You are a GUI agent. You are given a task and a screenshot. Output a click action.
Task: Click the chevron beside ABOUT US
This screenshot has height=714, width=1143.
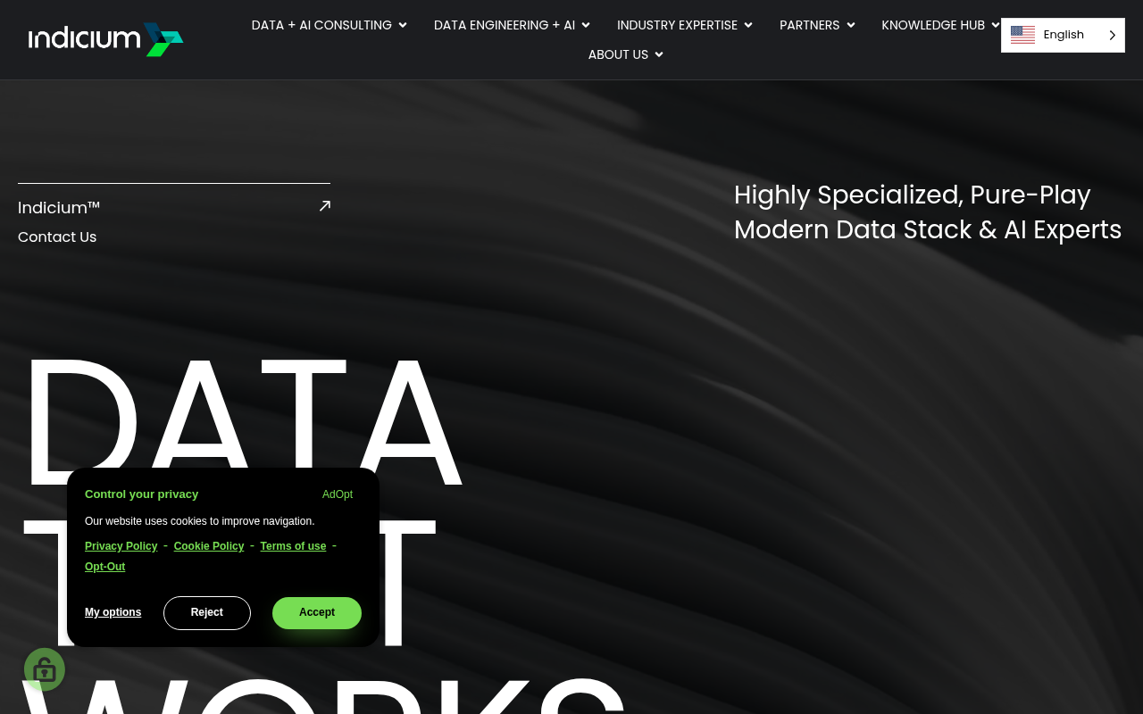pyautogui.click(x=658, y=54)
